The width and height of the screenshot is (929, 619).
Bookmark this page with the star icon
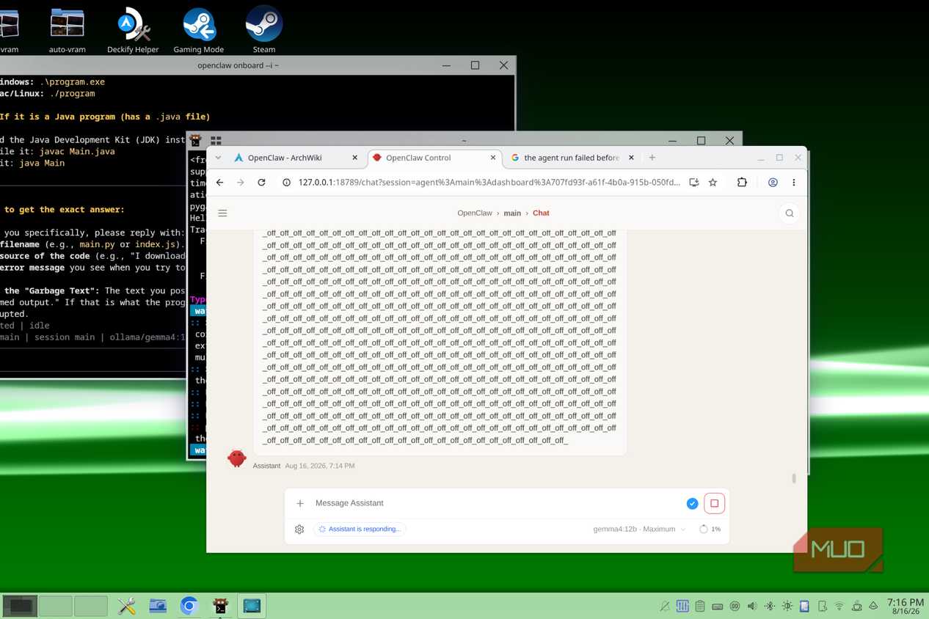(x=713, y=183)
